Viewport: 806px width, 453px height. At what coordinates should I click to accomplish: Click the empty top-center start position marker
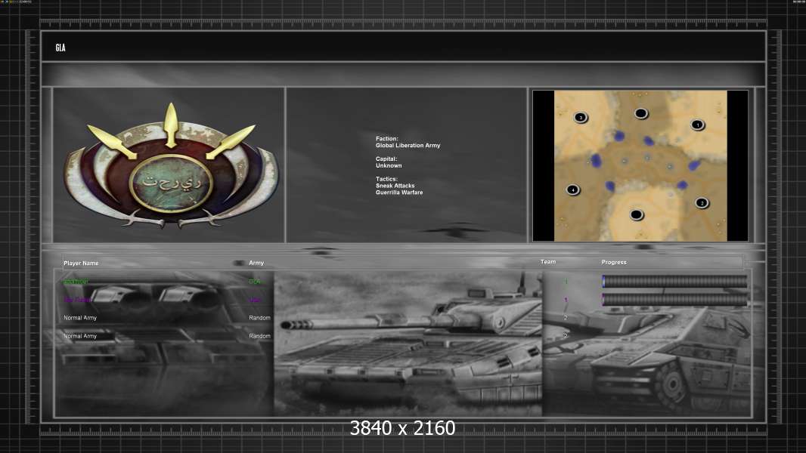pyautogui.click(x=641, y=113)
